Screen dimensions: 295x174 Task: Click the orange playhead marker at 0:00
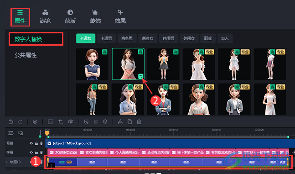click(47, 133)
